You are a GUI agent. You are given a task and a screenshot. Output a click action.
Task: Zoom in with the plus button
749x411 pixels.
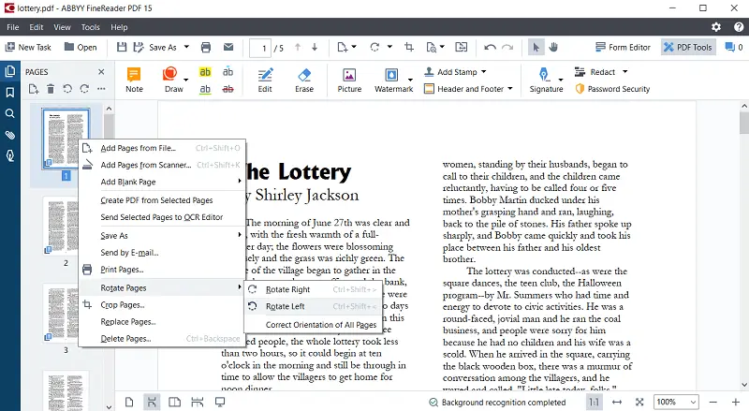click(736, 403)
